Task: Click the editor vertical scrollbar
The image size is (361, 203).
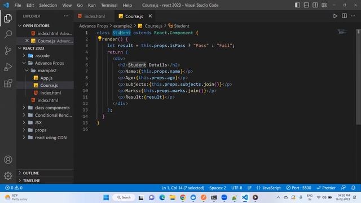Action: point(358,77)
